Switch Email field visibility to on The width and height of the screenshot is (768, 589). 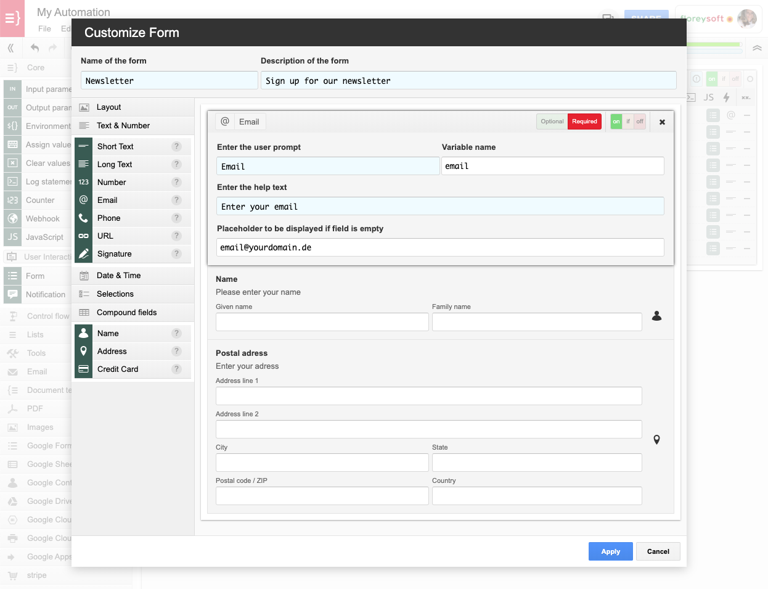pyautogui.click(x=616, y=122)
